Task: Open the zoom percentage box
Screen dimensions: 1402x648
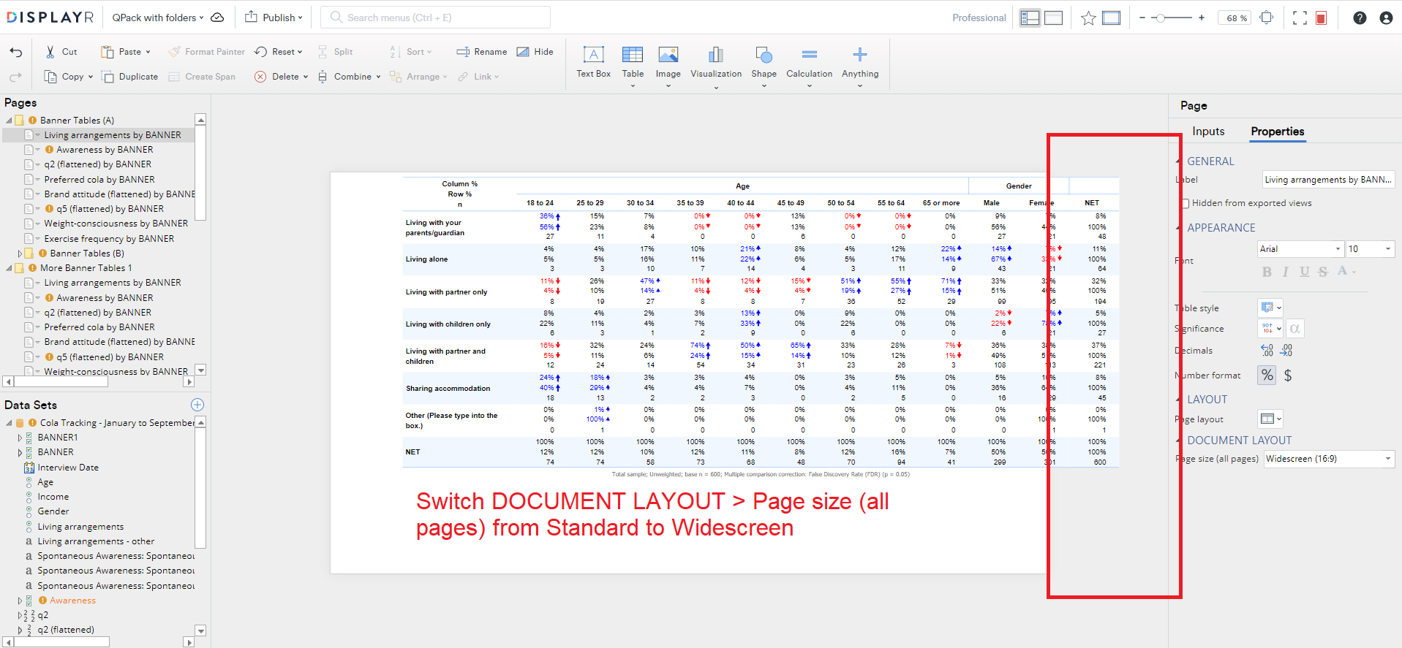Action: 1235,18
